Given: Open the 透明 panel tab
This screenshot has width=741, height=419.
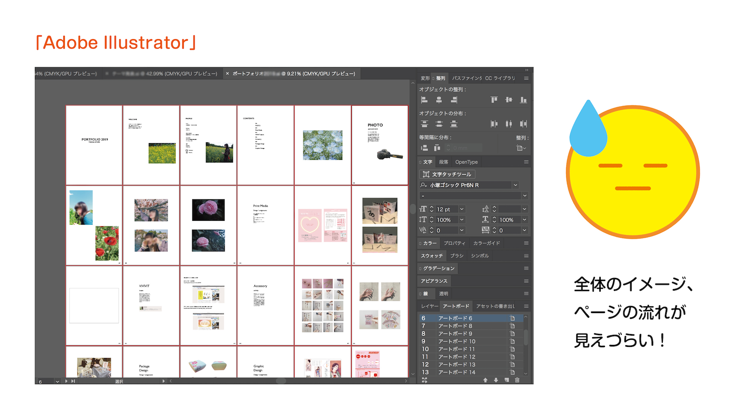Looking at the screenshot, I should (x=443, y=294).
